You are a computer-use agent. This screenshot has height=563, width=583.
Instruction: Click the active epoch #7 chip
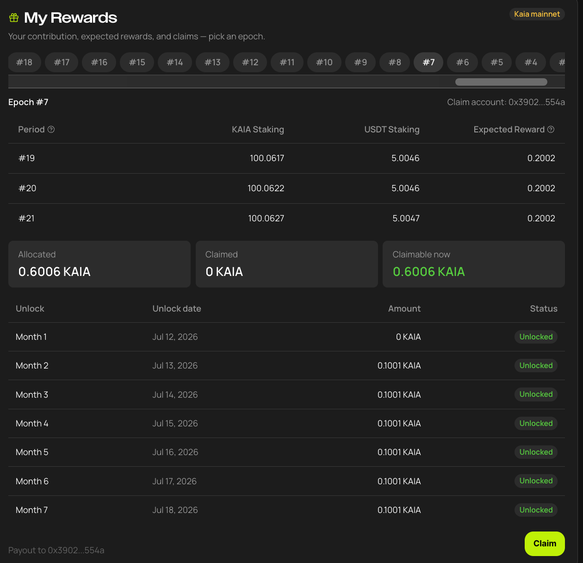click(x=428, y=62)
